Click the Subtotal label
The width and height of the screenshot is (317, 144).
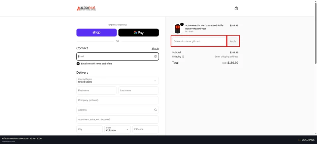[x=176, y=52]
